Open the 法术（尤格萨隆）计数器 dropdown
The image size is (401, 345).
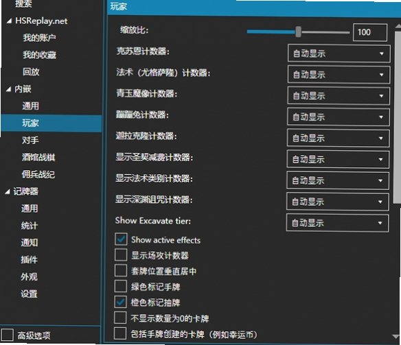339,75
